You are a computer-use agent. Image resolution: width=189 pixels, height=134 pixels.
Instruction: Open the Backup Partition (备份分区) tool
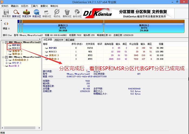pos(77,13)
